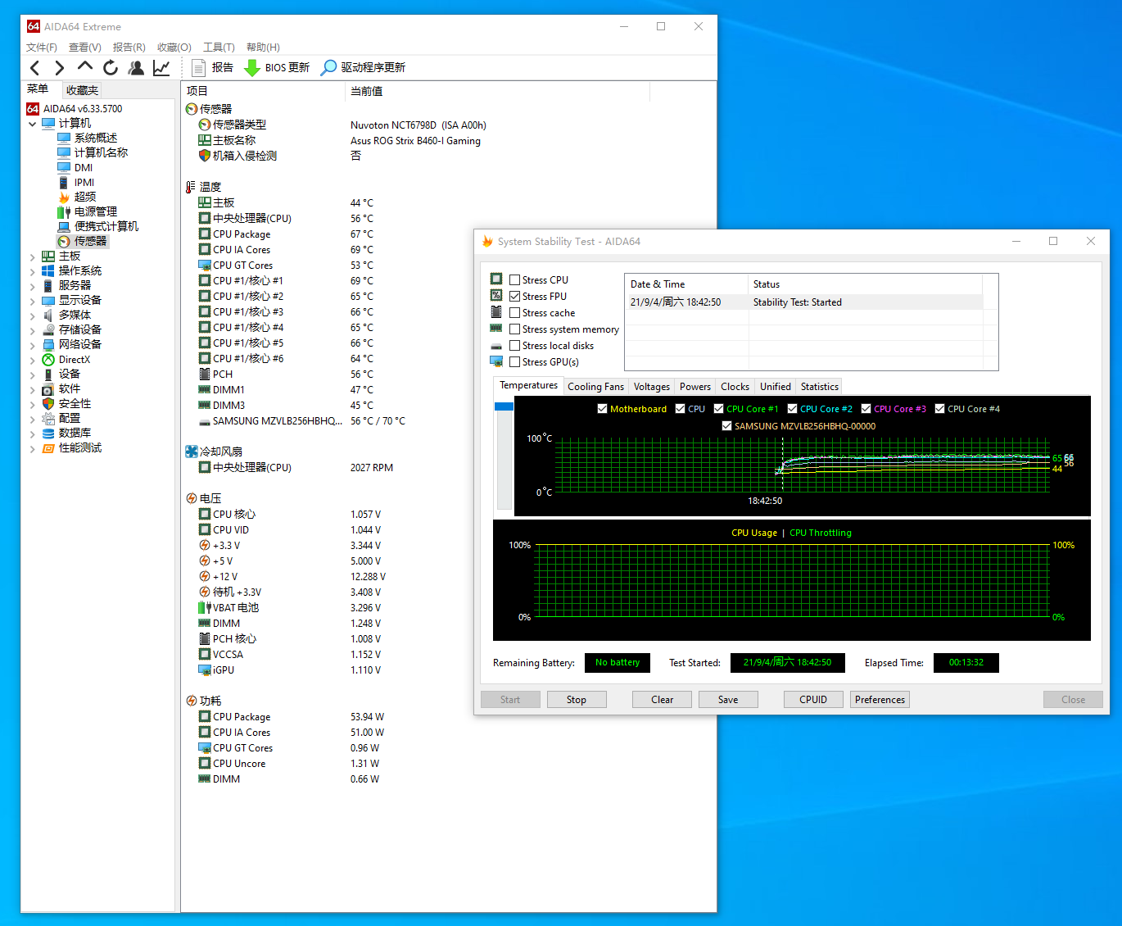This screenshot has width=1122, height=926.
Task: Click the Clear button
Action: pos(662,700)
